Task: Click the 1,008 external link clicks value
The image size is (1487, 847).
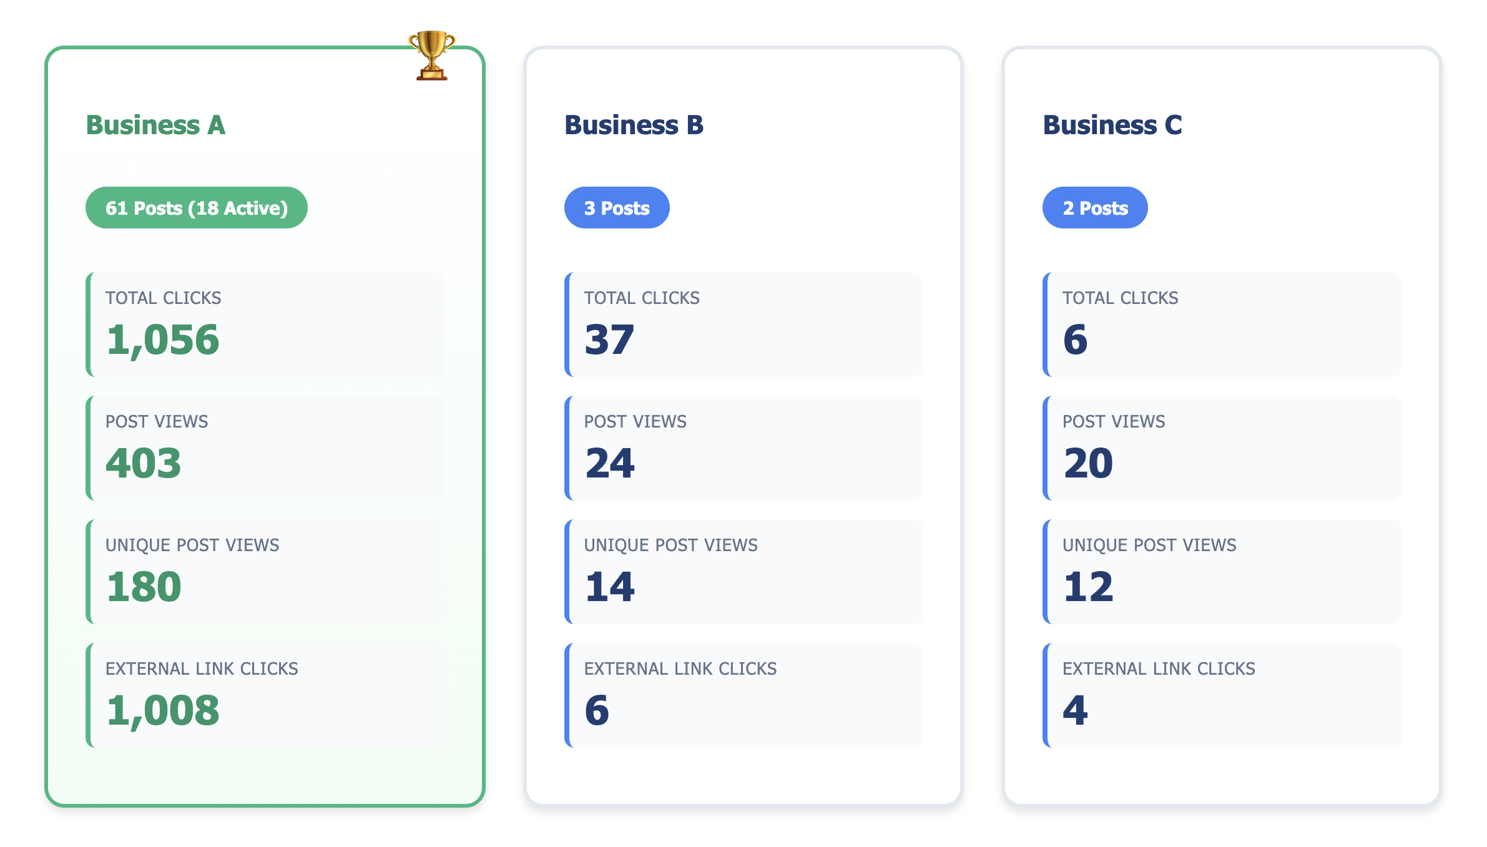Action: click(x=163, y=710)
